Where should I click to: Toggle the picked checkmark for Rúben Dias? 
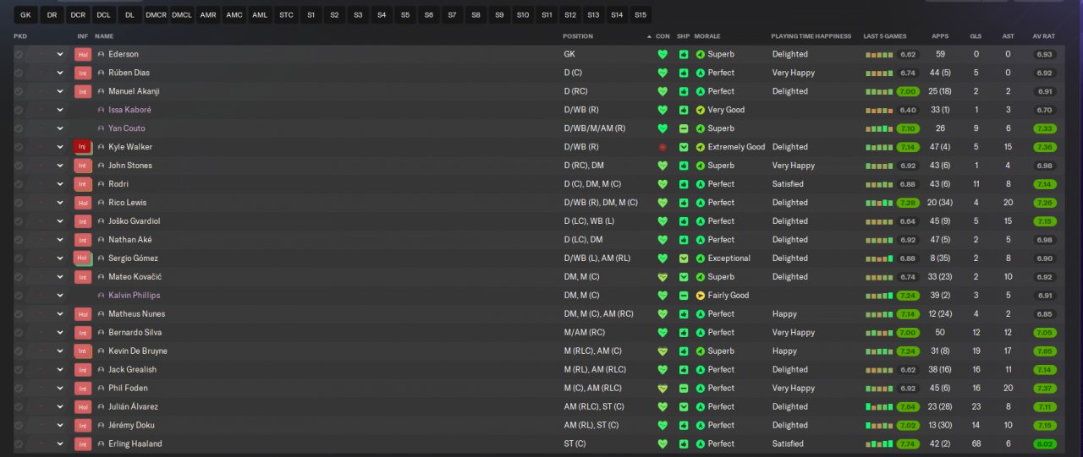(x=19, y=73)
